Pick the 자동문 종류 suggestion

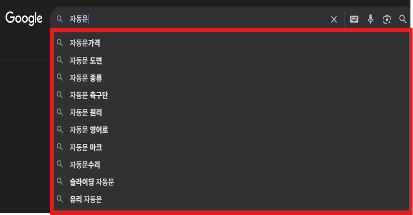click(231, 78)
